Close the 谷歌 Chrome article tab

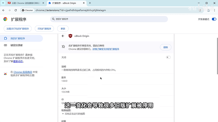pos(43,3)
